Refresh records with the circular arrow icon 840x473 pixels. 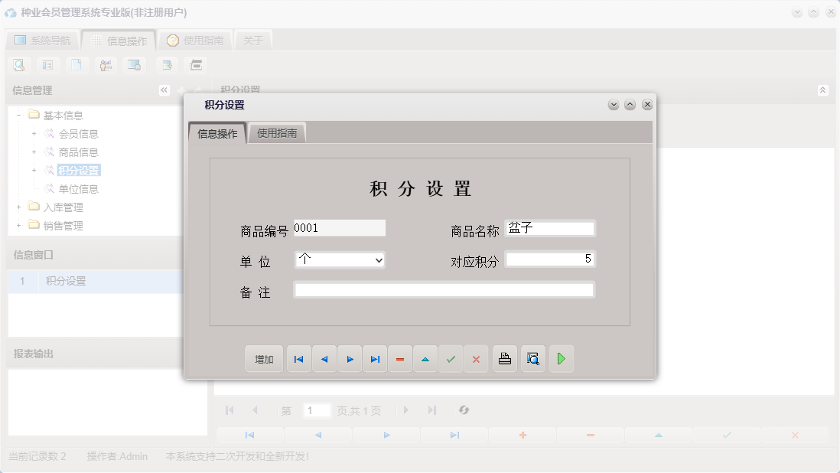tap(464, 410)
